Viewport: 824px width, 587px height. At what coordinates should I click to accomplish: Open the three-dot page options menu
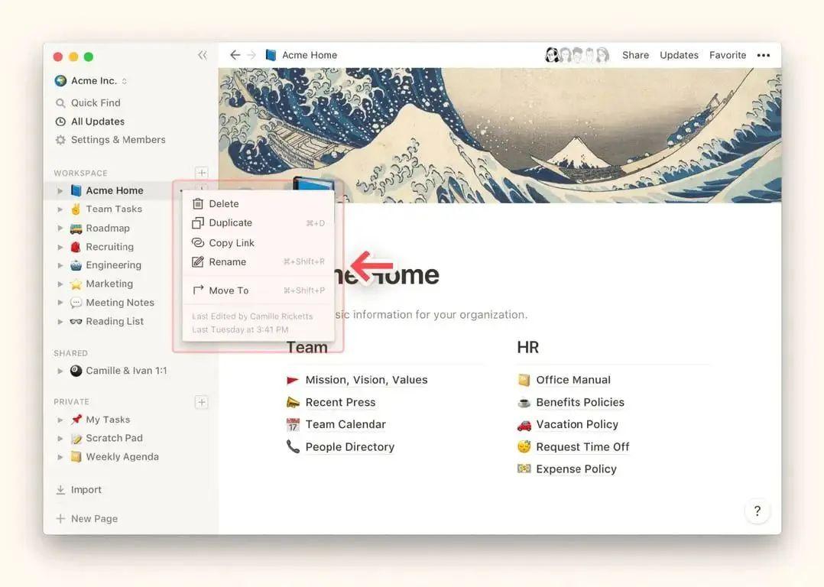764,55
